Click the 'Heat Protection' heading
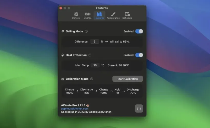Screen dimensions: 210x128 [x=76, y=55]
